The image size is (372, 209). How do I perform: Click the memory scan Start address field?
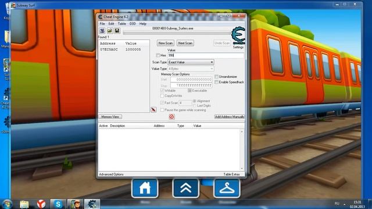191,80
